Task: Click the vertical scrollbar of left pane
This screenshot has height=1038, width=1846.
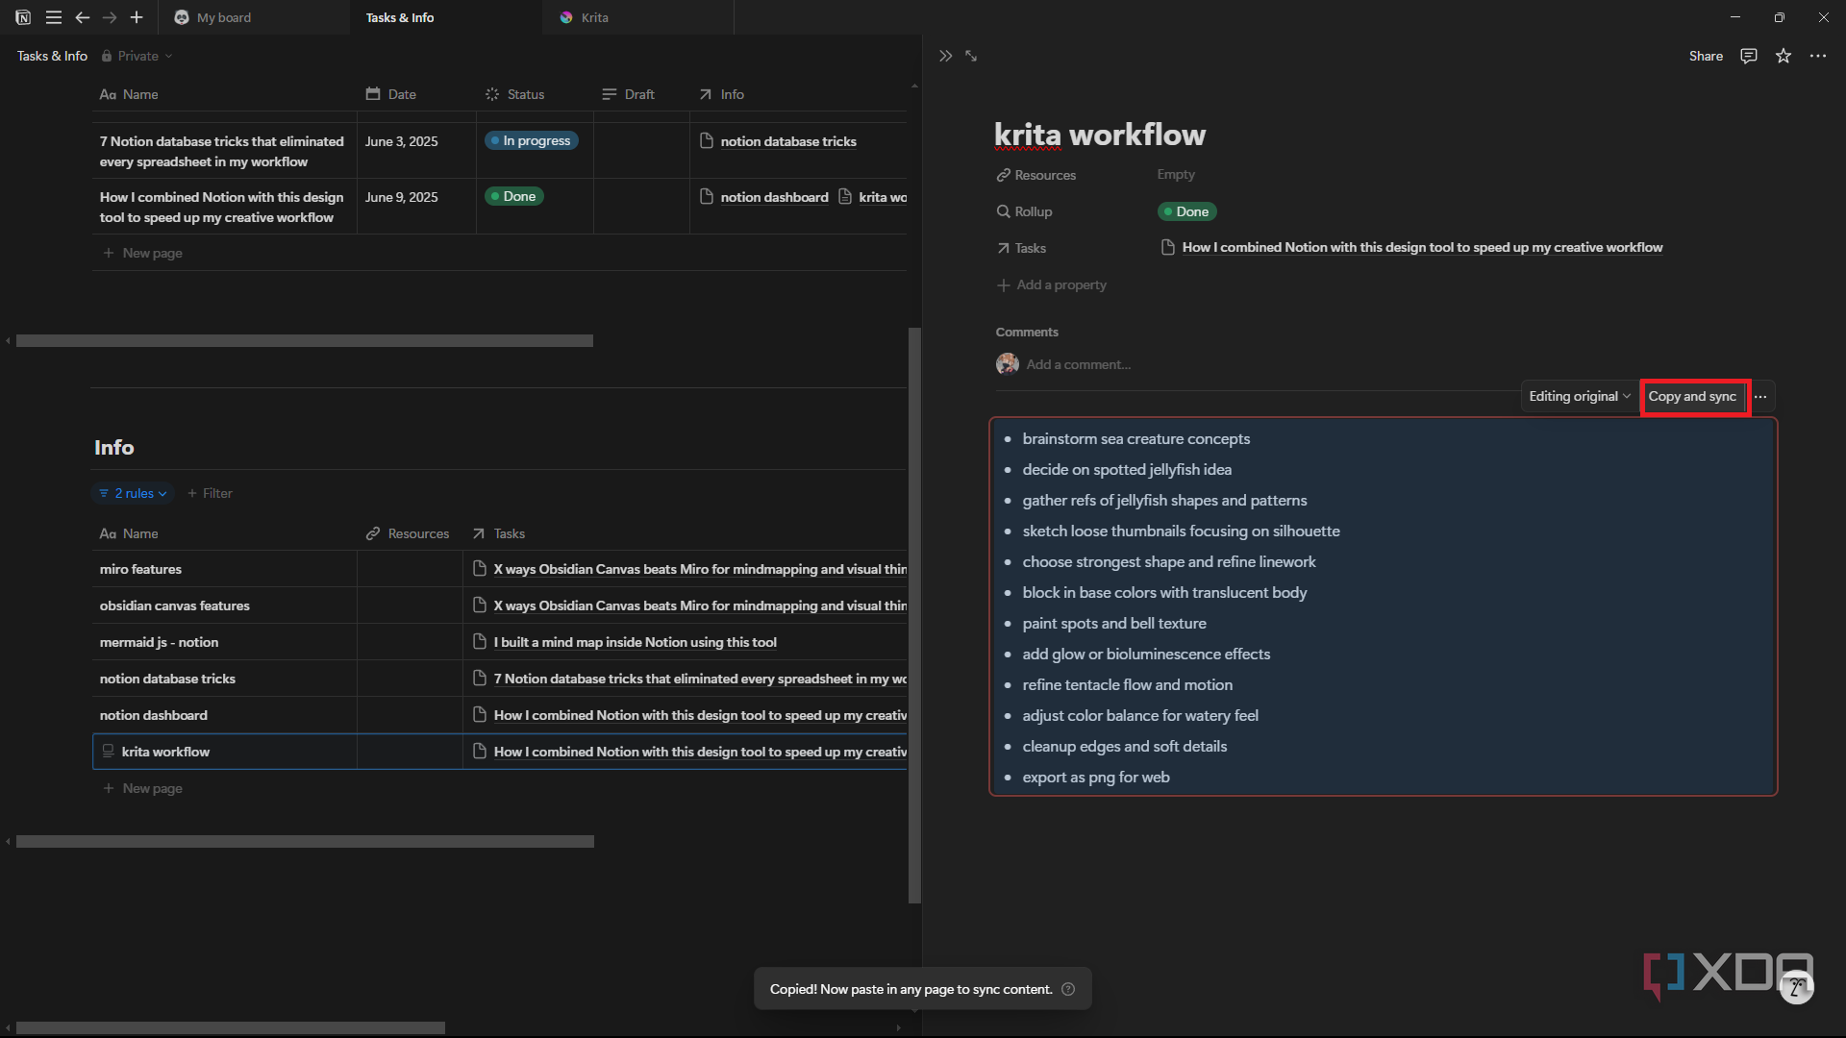Action: click(x=915, y=615)
